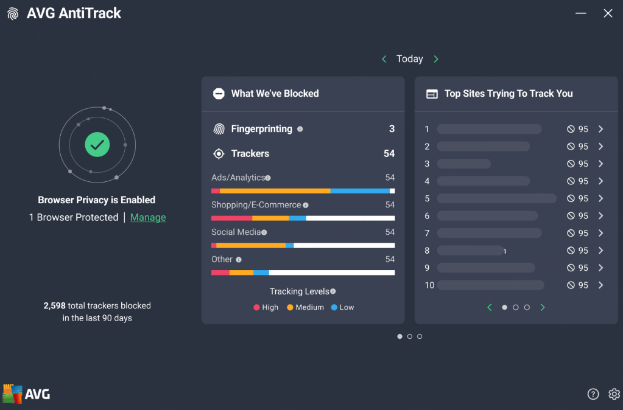Minimize the AVG AntiTrack window
623x410 pixels.
tap(581, 13)
